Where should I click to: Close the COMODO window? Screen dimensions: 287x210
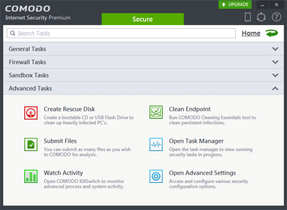click(276, 5)
